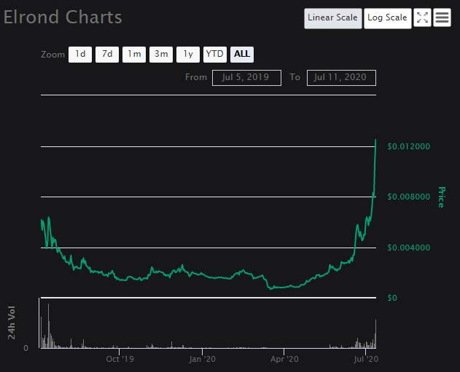Screen dimensions: 460x372
Task: Click the Oct '19 axis label
Action: [120, 359]
